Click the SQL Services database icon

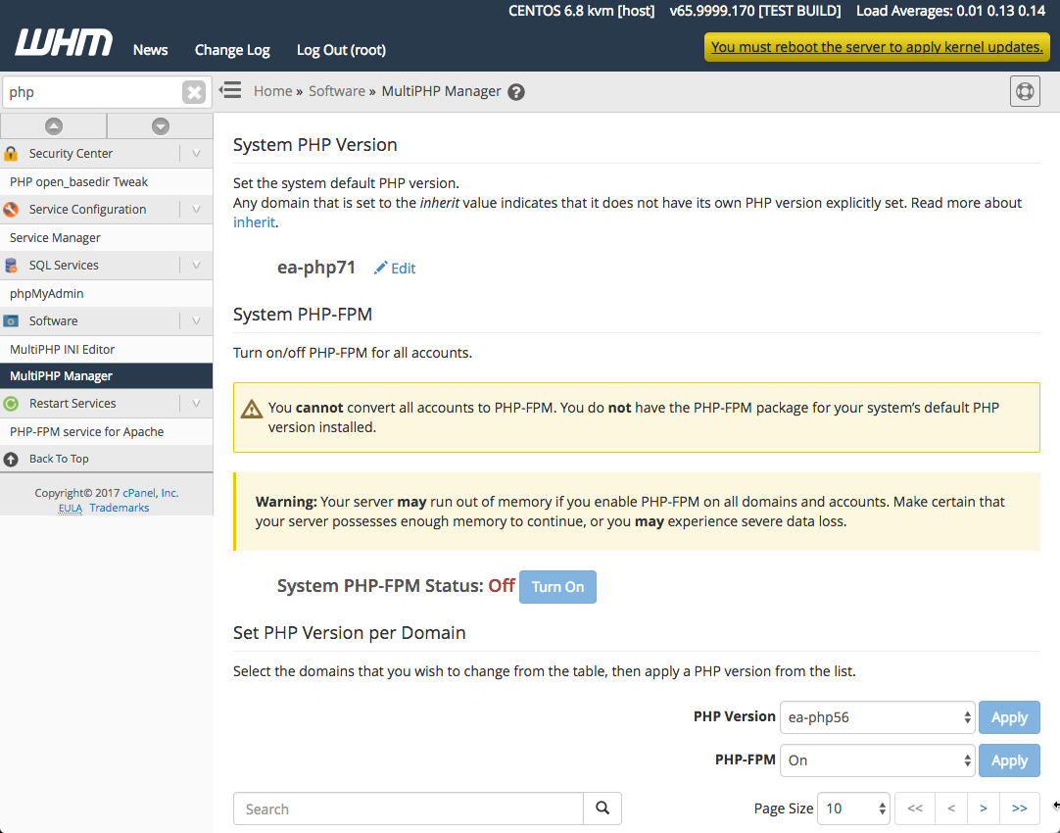11,265
